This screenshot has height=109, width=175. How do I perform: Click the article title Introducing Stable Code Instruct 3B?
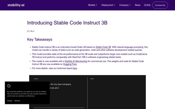(x=67, y=23)
